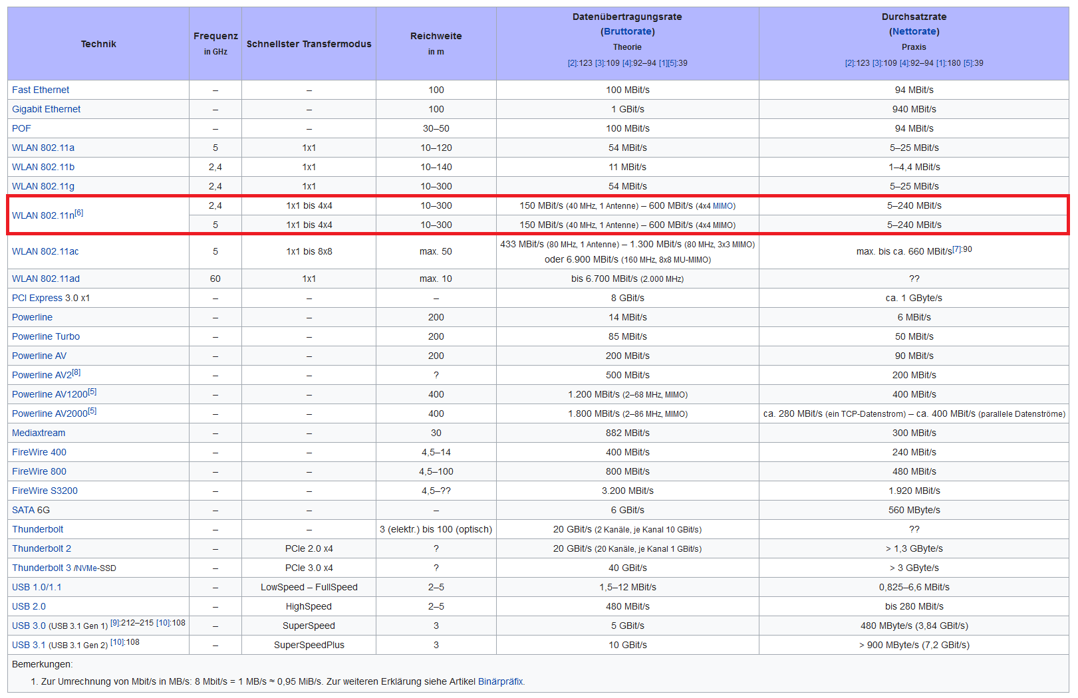
Task: Open the USB 2.0 link
Action: coord(29,606)
